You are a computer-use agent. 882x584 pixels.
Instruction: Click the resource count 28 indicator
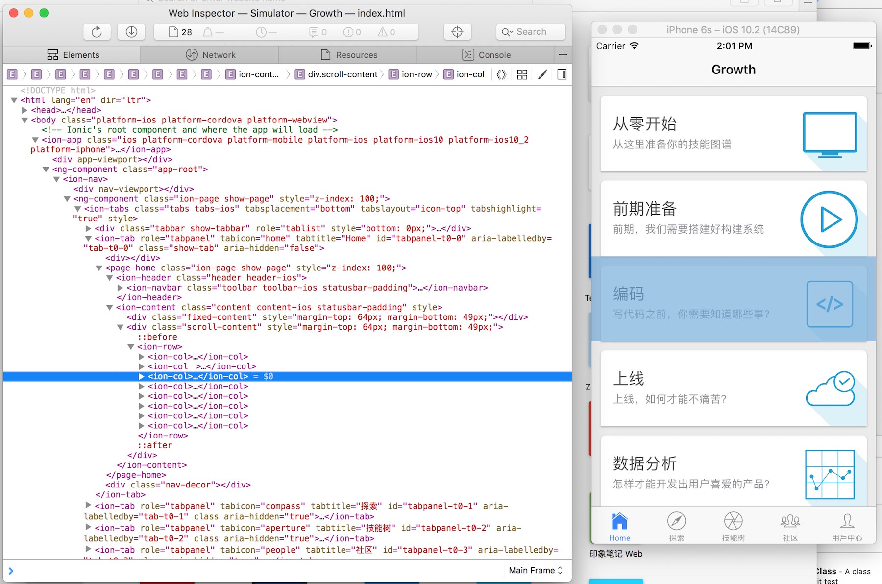click(180, 32)
